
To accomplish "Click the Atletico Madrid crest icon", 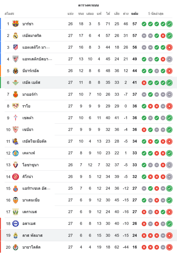I will pyautogui.click(x=16, y=47).
